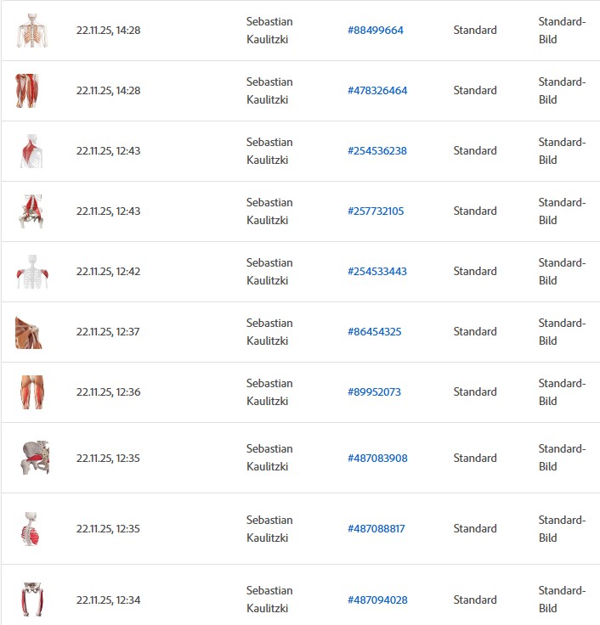Click the ID link #254533443
The width and height of the screenshot is (600, 625).
tap(376, 272)
